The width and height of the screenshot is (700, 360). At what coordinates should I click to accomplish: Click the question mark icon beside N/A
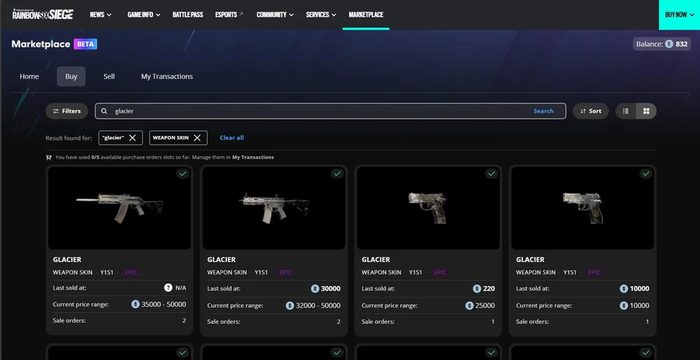[x=168, y=288]
